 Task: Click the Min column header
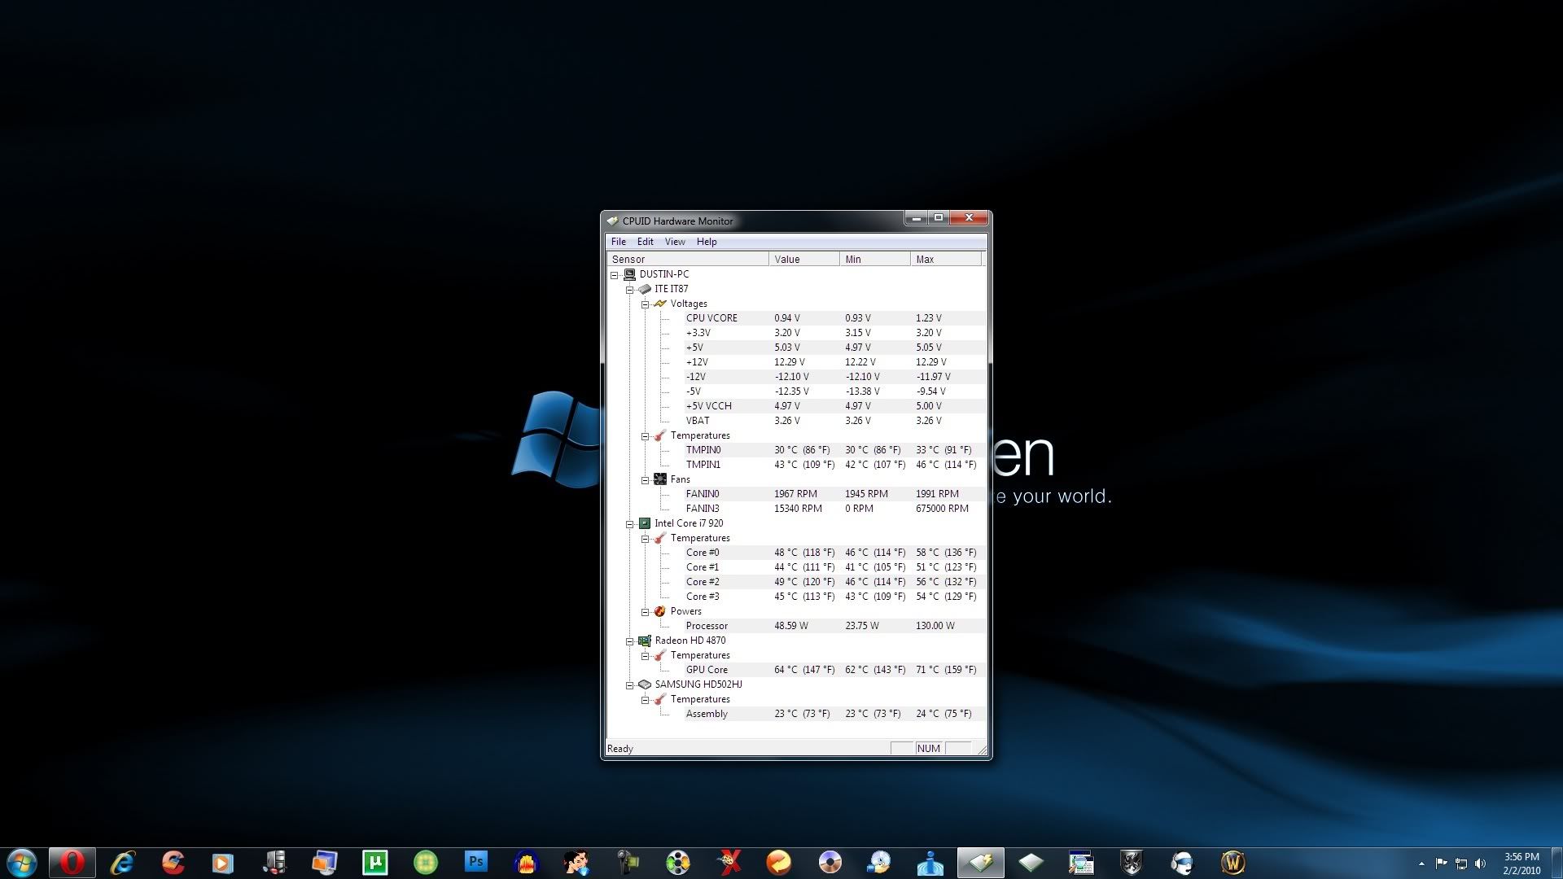(x=875, y=259)
